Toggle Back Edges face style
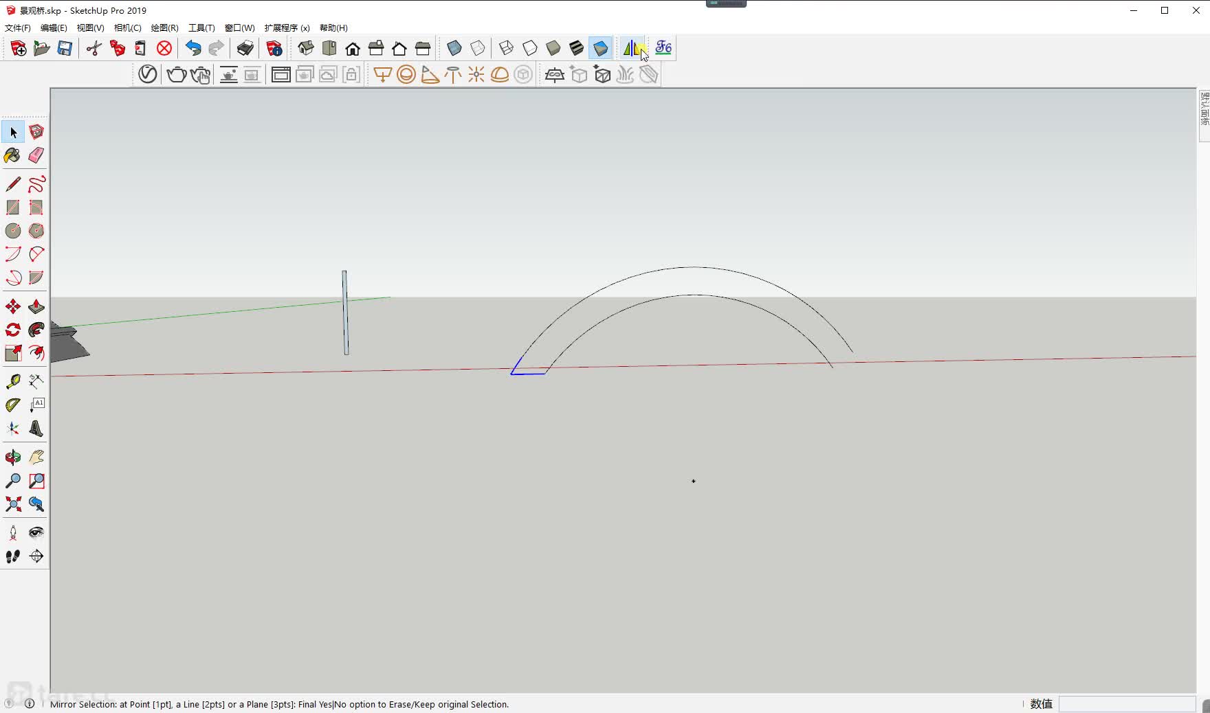This screenshot has height=713, width=1210. point(478,48)
